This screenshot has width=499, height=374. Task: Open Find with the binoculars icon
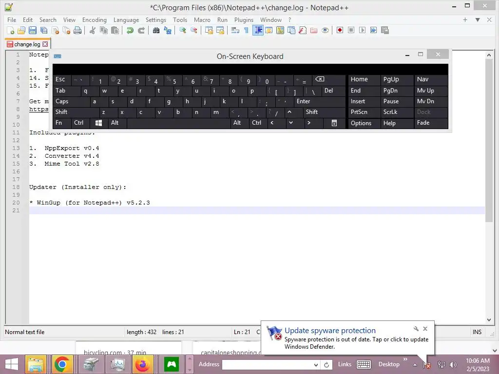pyautogui.click(x=156, y=30)
